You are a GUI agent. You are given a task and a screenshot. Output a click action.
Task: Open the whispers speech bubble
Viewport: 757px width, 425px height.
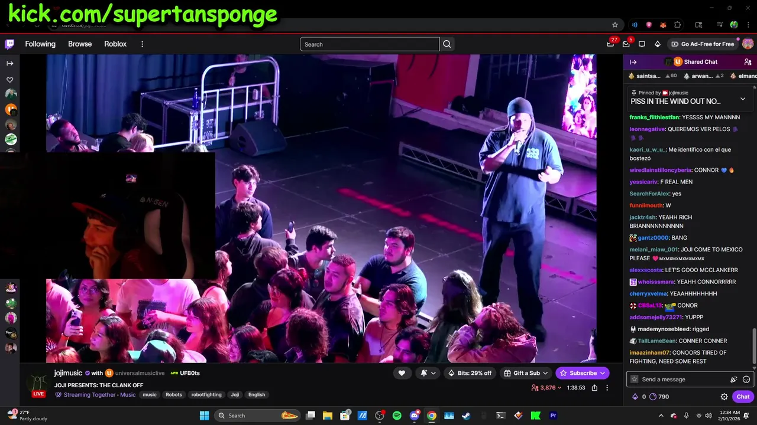(642, 44)
